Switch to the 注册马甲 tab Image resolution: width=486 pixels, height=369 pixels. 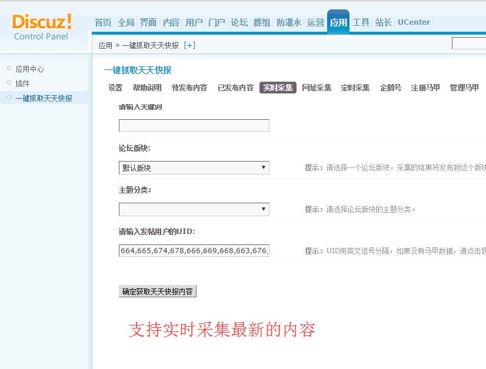[425, 88]
